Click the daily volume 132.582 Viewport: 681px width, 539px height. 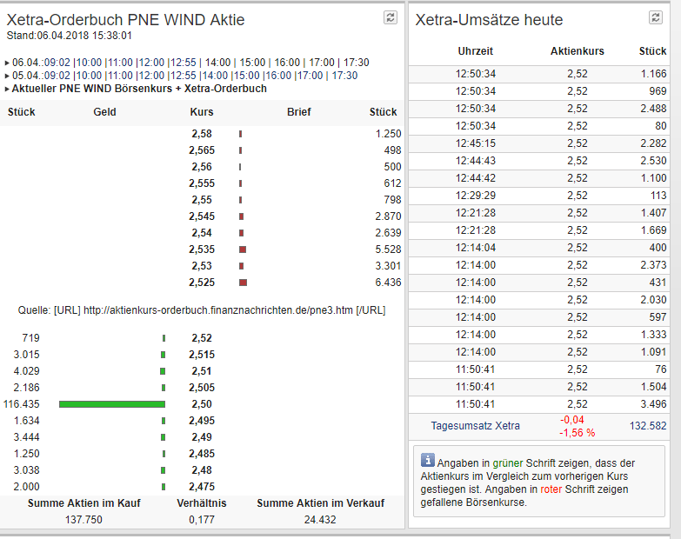(648, 426)
